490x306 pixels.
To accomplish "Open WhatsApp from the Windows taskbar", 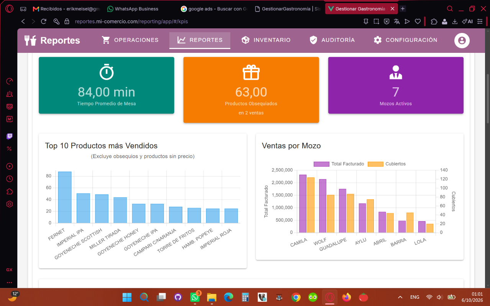I will click(195, 297).
